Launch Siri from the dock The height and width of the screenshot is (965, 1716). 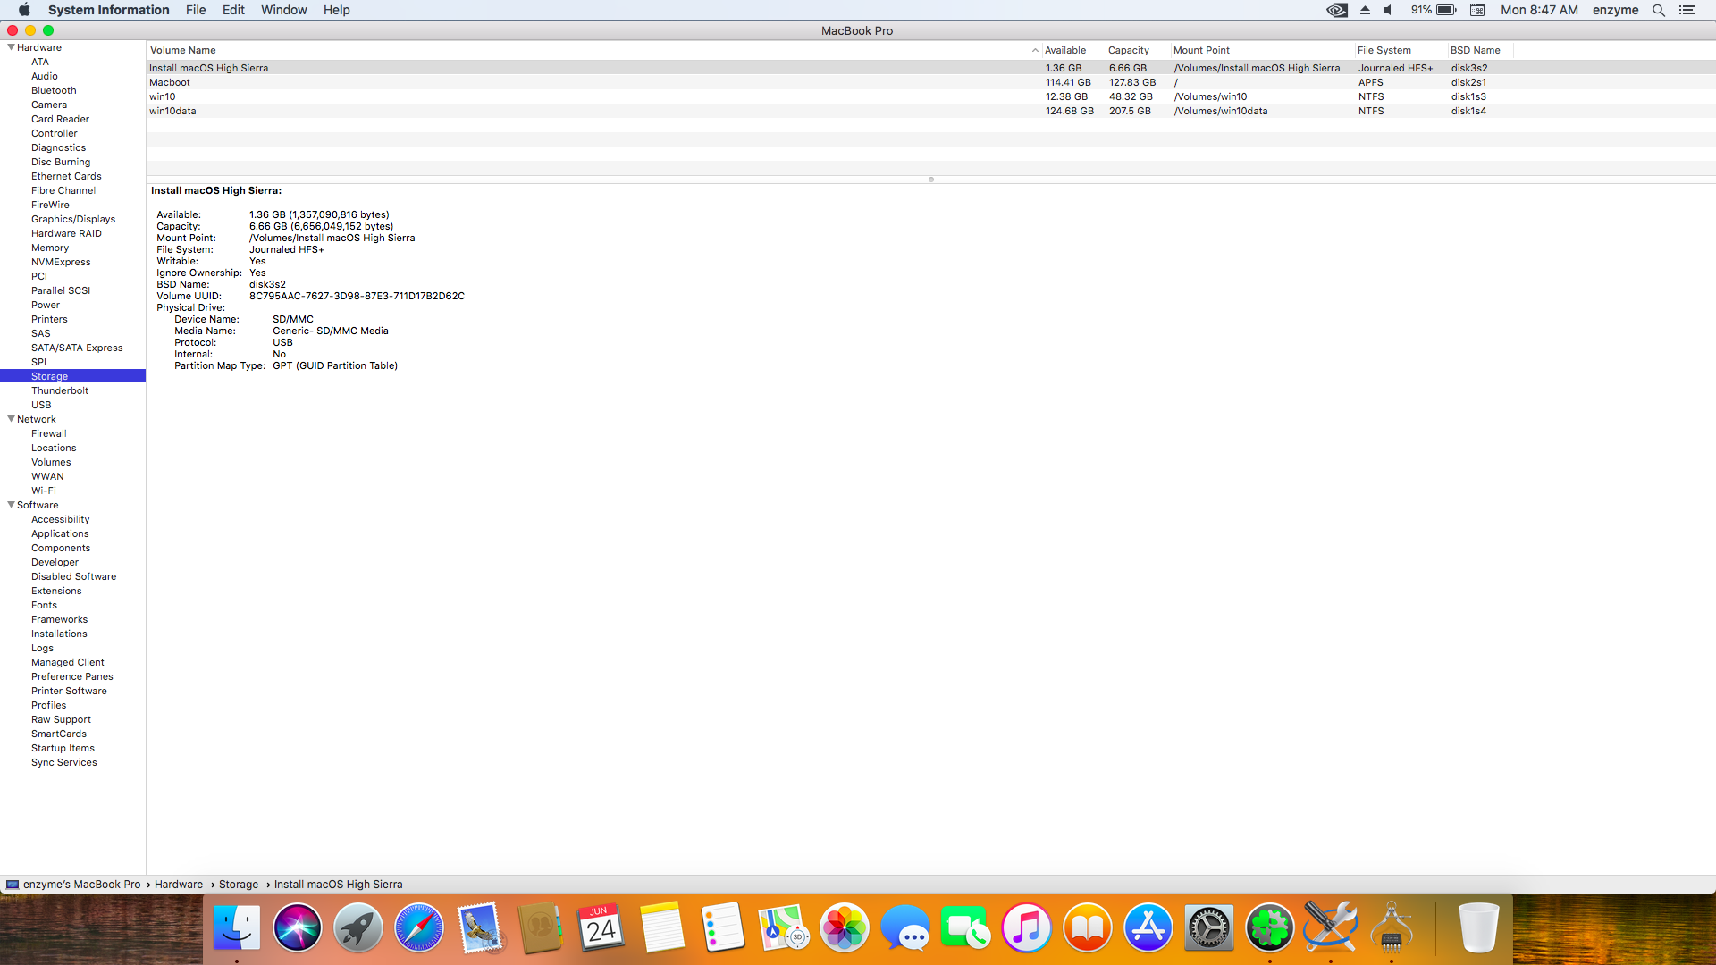tap(297, 928)
